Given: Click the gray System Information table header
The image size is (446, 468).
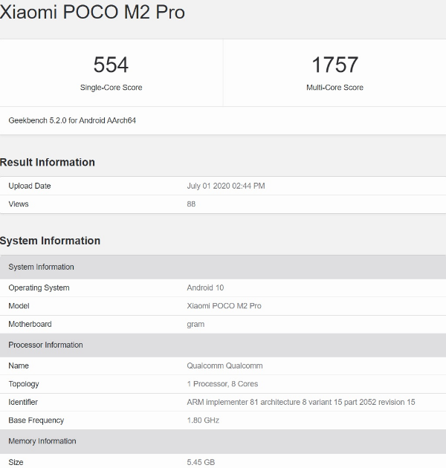Looking at the screenshot, I should pyautogui.click(x=223, y=267).
